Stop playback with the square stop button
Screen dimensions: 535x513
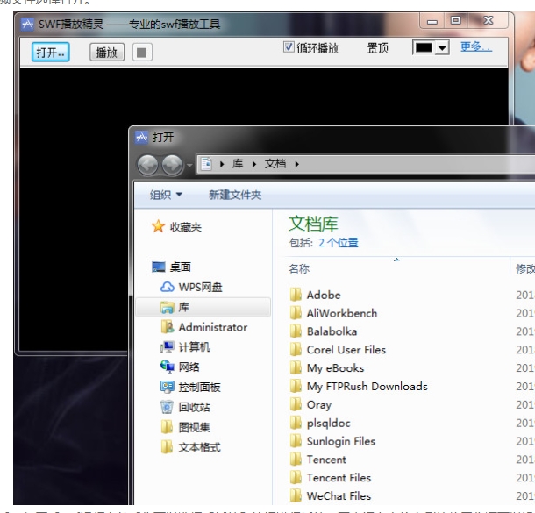(142, 53)
